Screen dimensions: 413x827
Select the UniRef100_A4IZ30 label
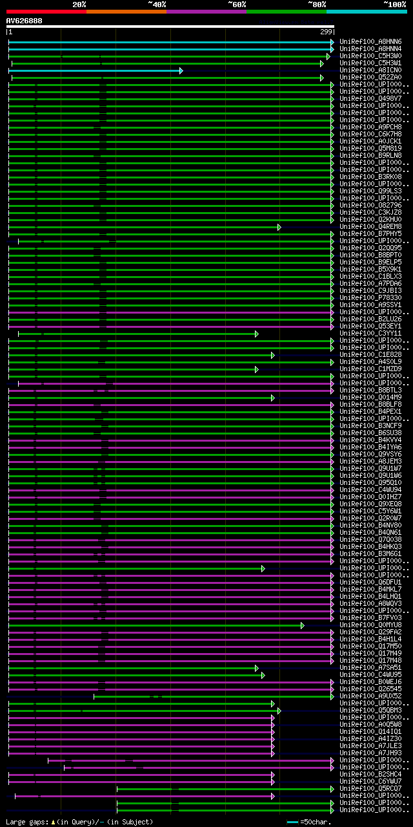click(x=370, y=739)
